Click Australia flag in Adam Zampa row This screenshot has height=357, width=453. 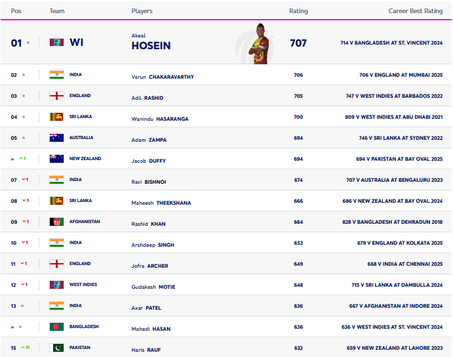pyautogui.click(x=56, y=138)
